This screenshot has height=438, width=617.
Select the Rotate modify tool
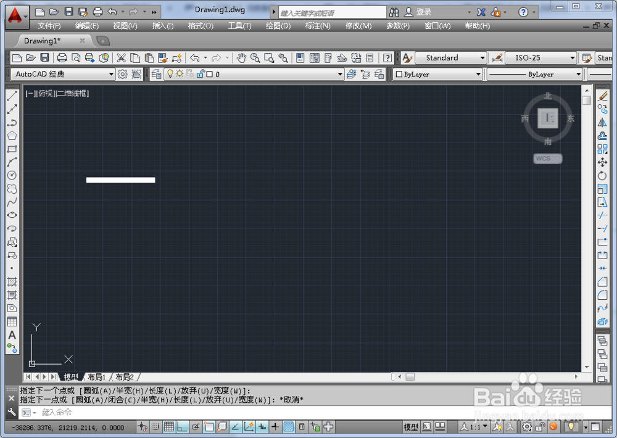602,176
